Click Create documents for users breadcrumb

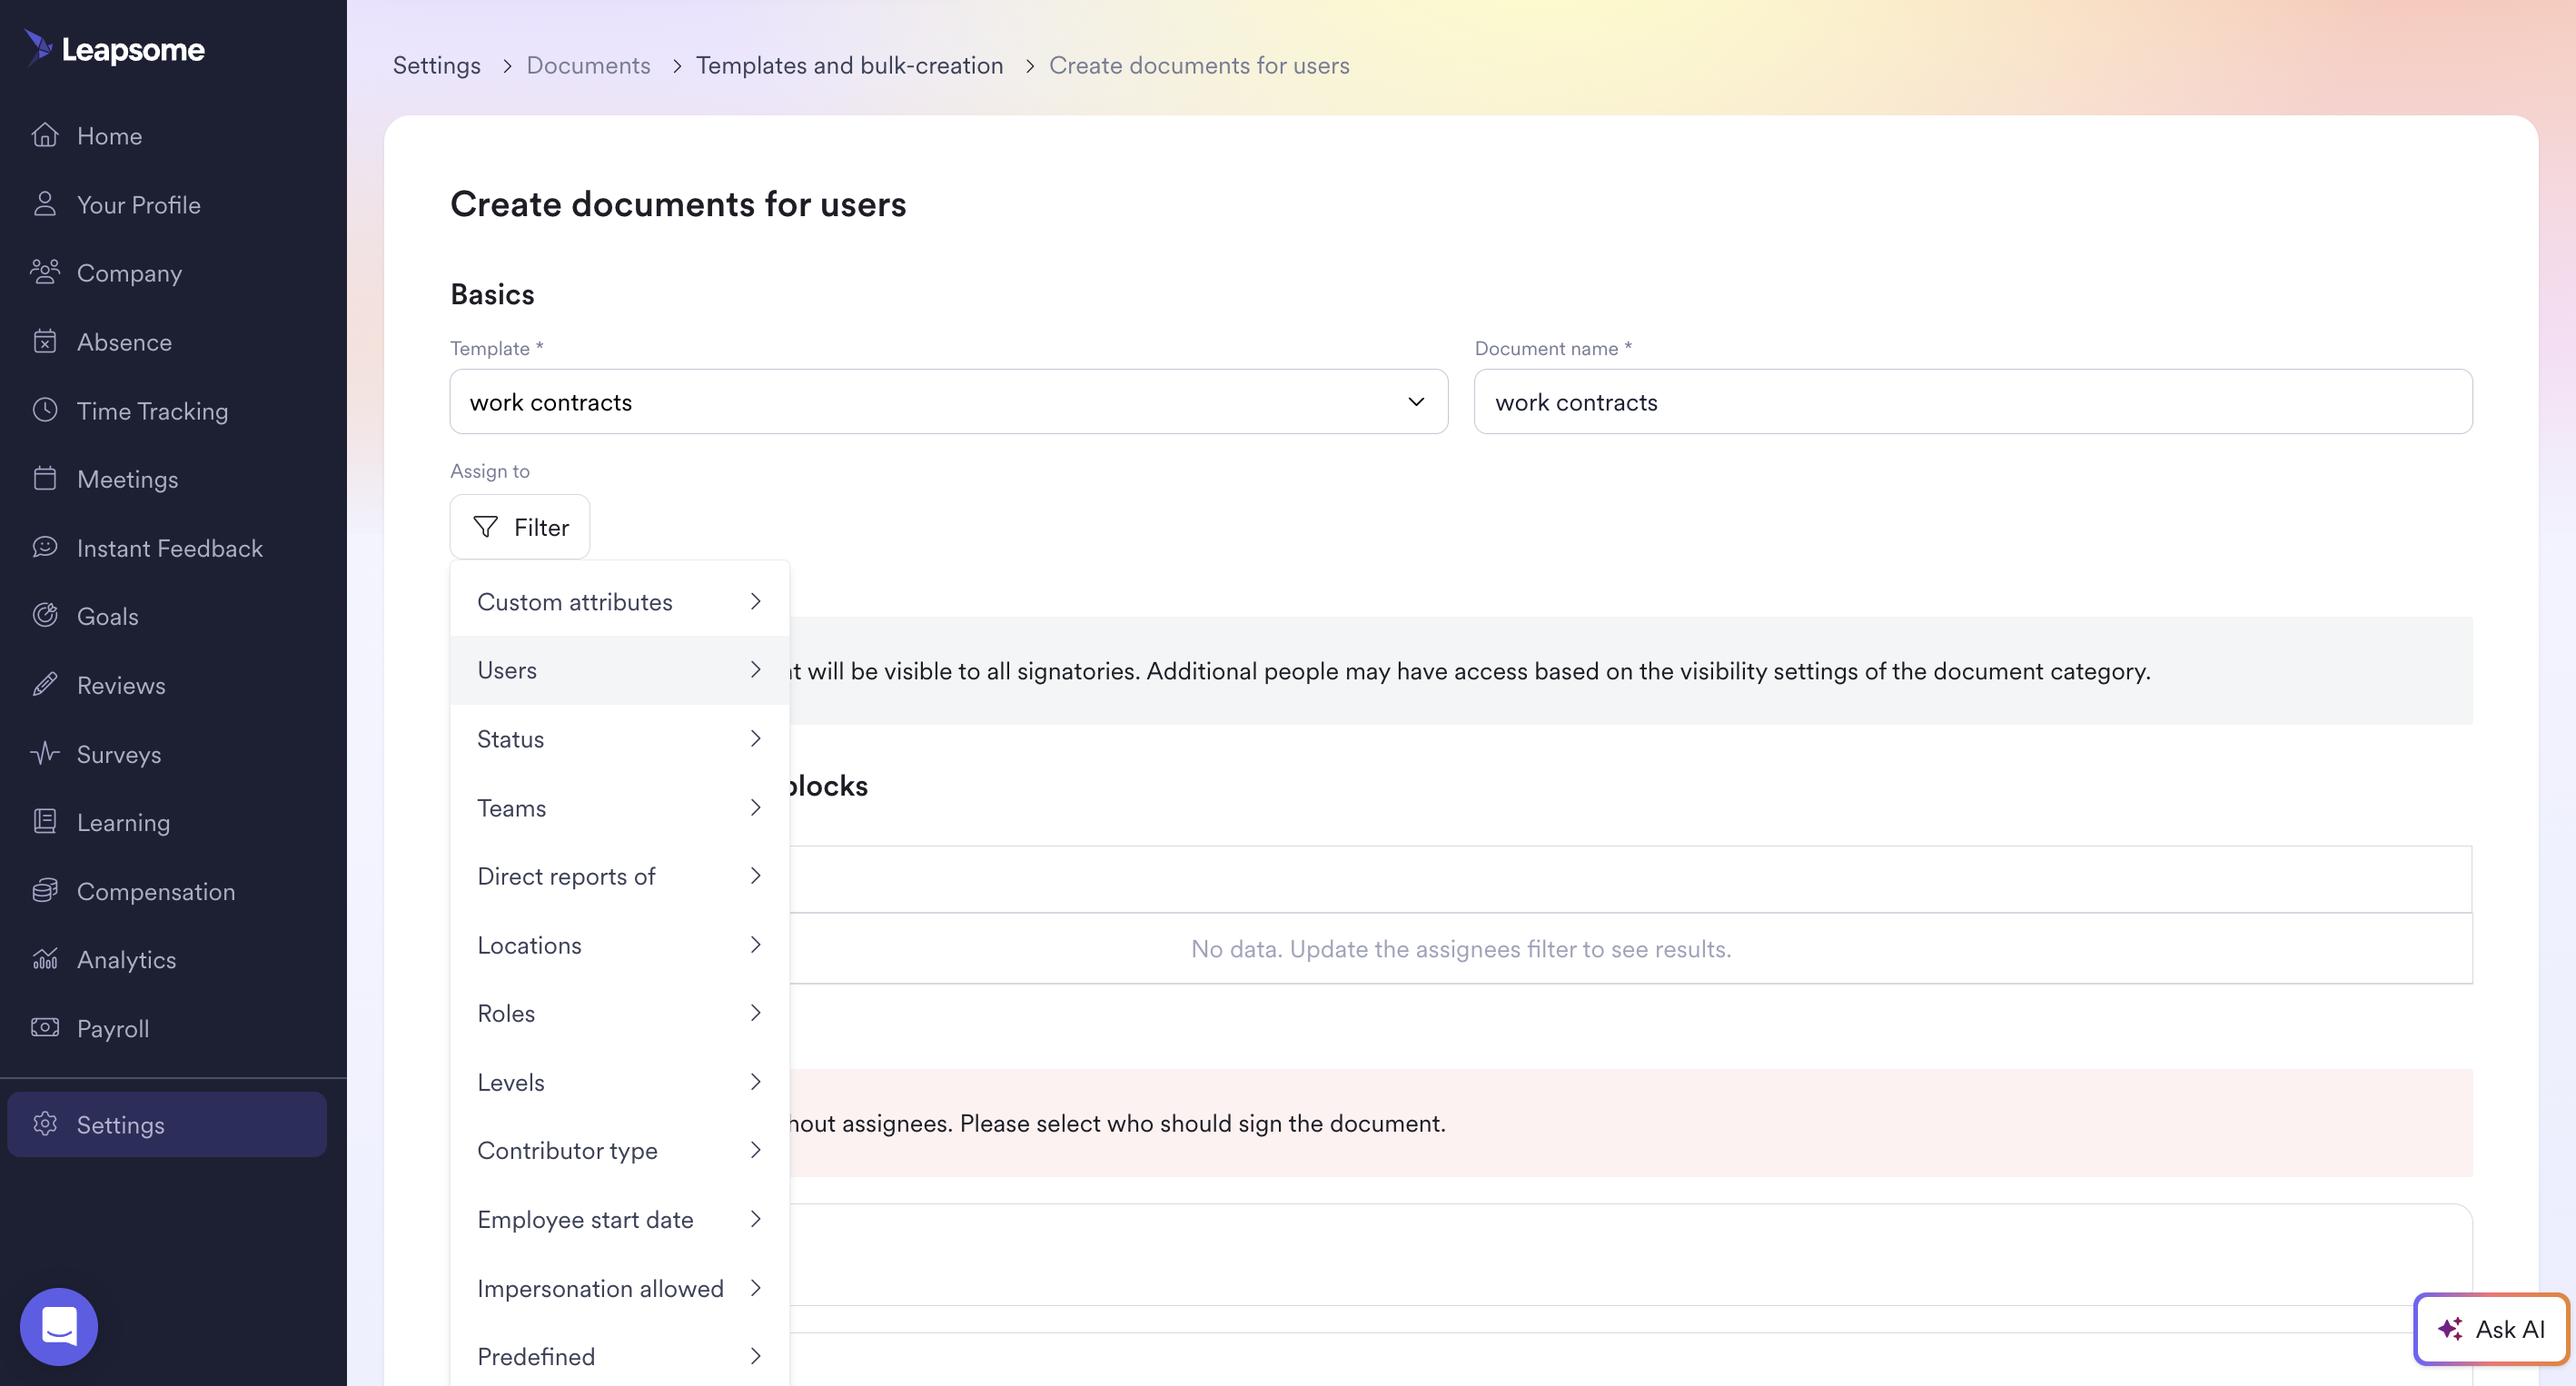(1198, 65)
